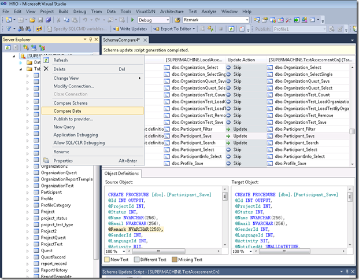Close the SchemaCompare4 tab

[145, 40]
